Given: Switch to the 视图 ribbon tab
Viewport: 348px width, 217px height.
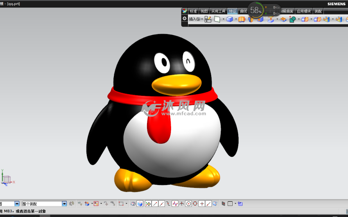Looking at the screenshot, I should (x=204, y=11).
